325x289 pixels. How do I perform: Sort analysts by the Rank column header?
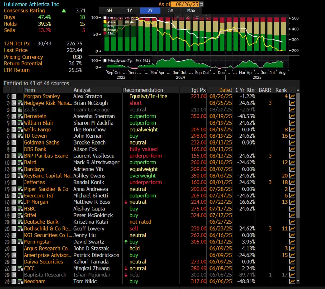click(281, 90)
